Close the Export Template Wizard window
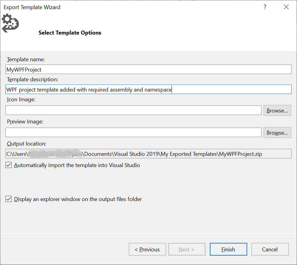 pos(286,7)
